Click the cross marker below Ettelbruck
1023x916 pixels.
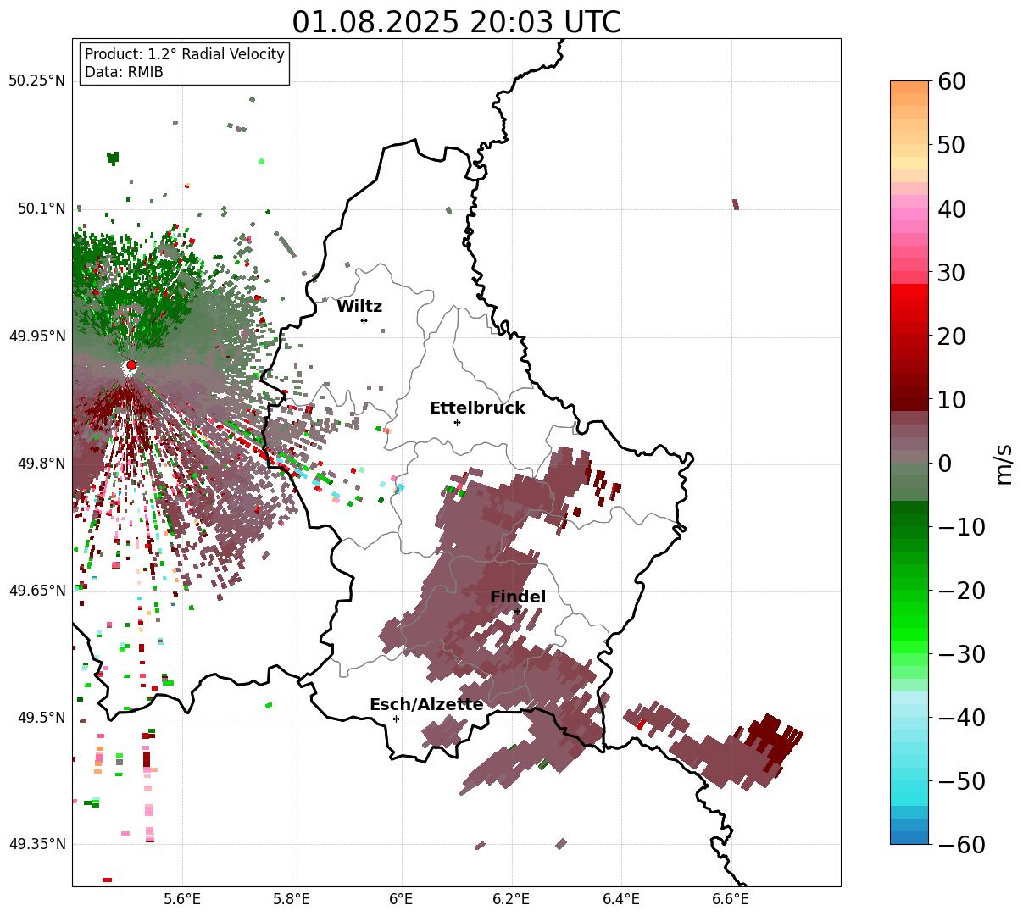[x=457, y=422]
